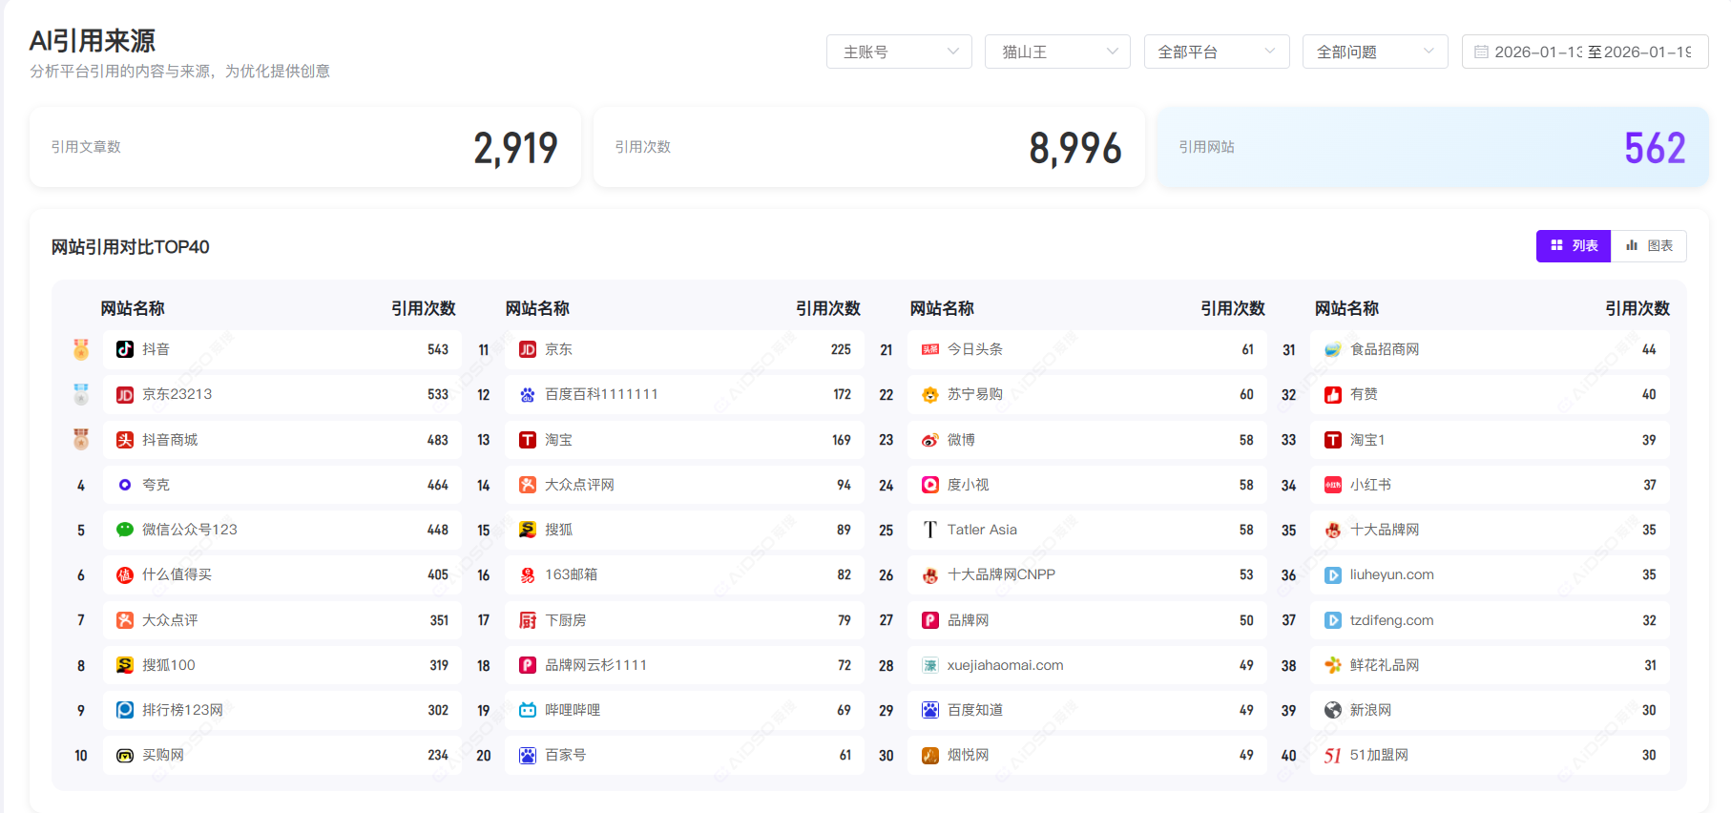The width and height of the screenshot is (1731, 813).
Task: Select the 引用网站 562 stat card
Action: click(x=1432, y=147)
